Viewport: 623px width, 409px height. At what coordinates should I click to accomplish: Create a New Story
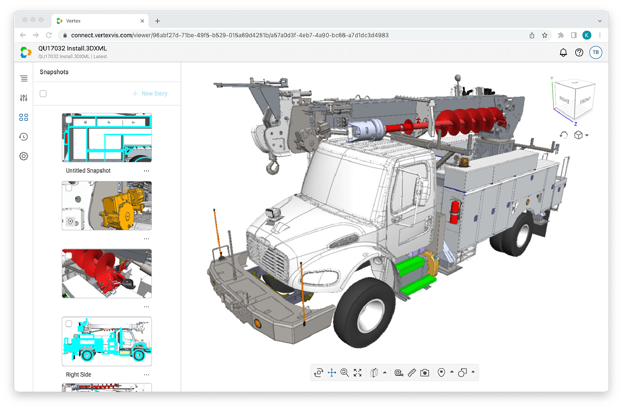150,93
